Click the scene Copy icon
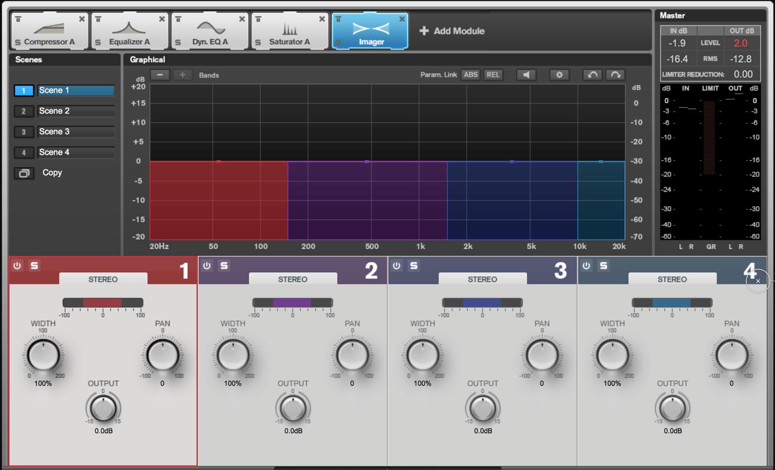 point(24,173)
